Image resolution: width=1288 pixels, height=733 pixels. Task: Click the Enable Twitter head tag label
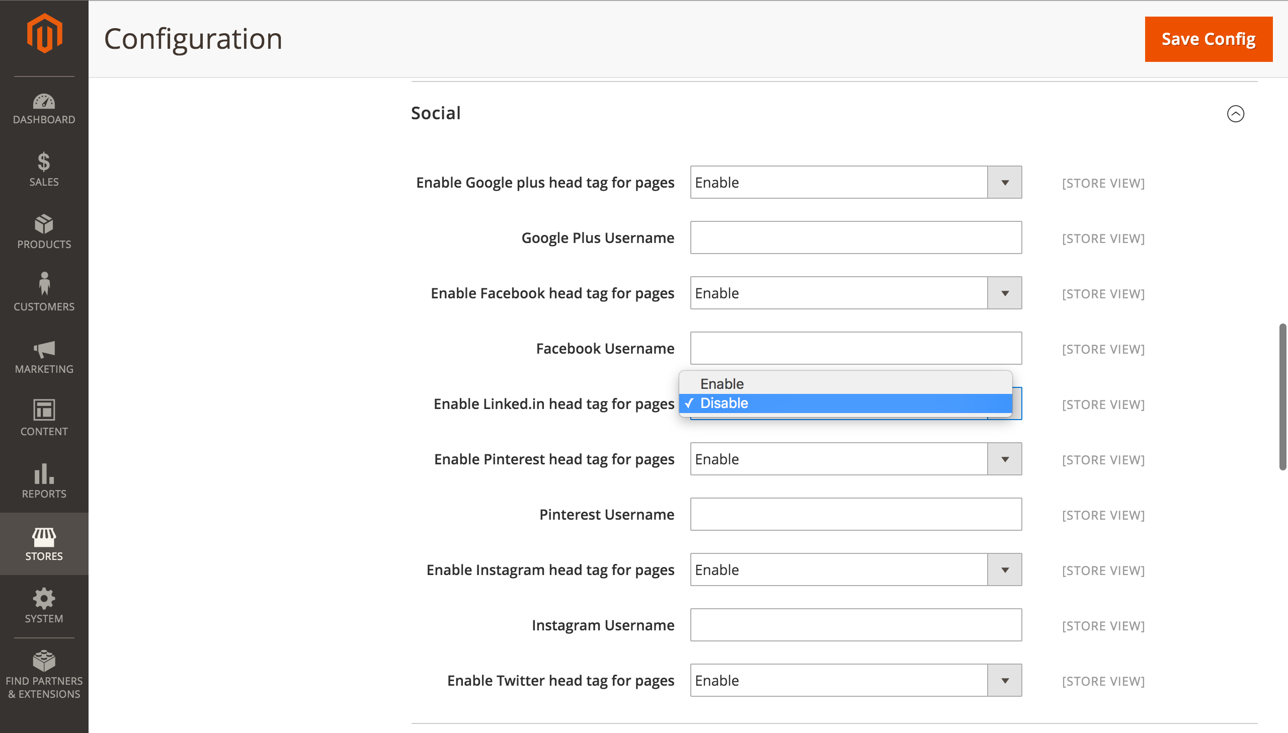560,681
